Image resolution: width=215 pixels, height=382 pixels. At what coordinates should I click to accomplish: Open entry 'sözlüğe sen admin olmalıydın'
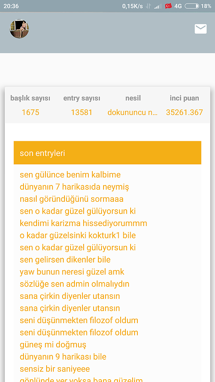tap(74, 284)
